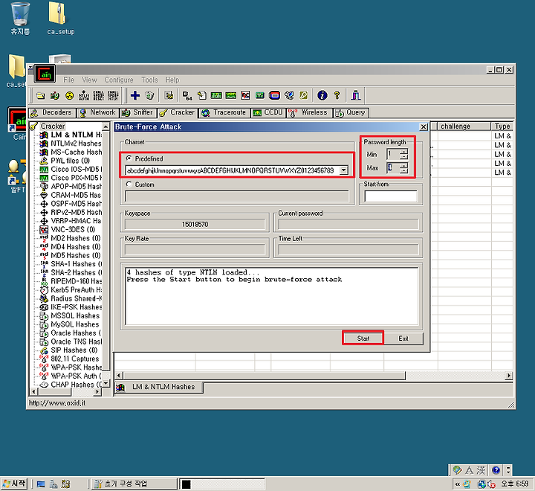This screenshot has width=535, height=491.
Task: Select the Predefined charset radio button
Action: pyautogui.click(x=129, y=158)
